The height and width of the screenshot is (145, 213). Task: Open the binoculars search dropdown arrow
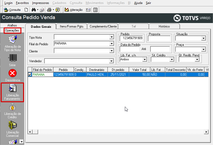pos(38,10)
